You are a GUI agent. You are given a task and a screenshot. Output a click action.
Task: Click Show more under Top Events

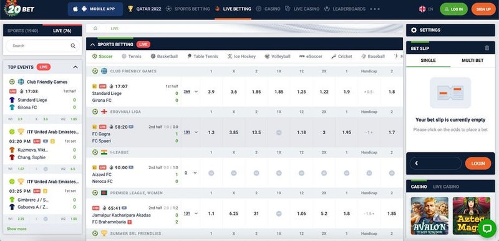pyautogui.click(x=17, y=229)
